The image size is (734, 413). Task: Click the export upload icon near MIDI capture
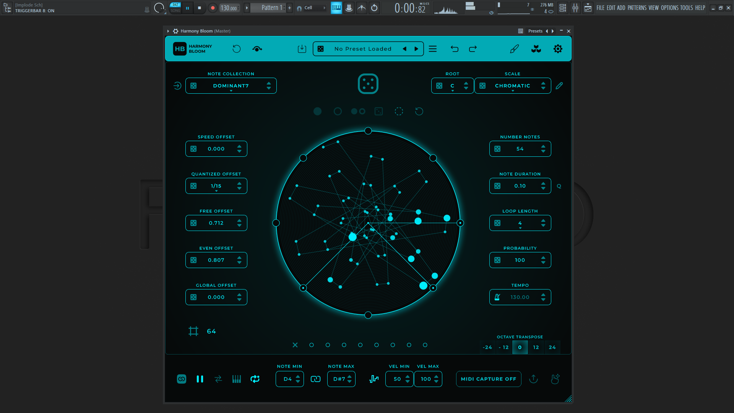pos(533,379)
